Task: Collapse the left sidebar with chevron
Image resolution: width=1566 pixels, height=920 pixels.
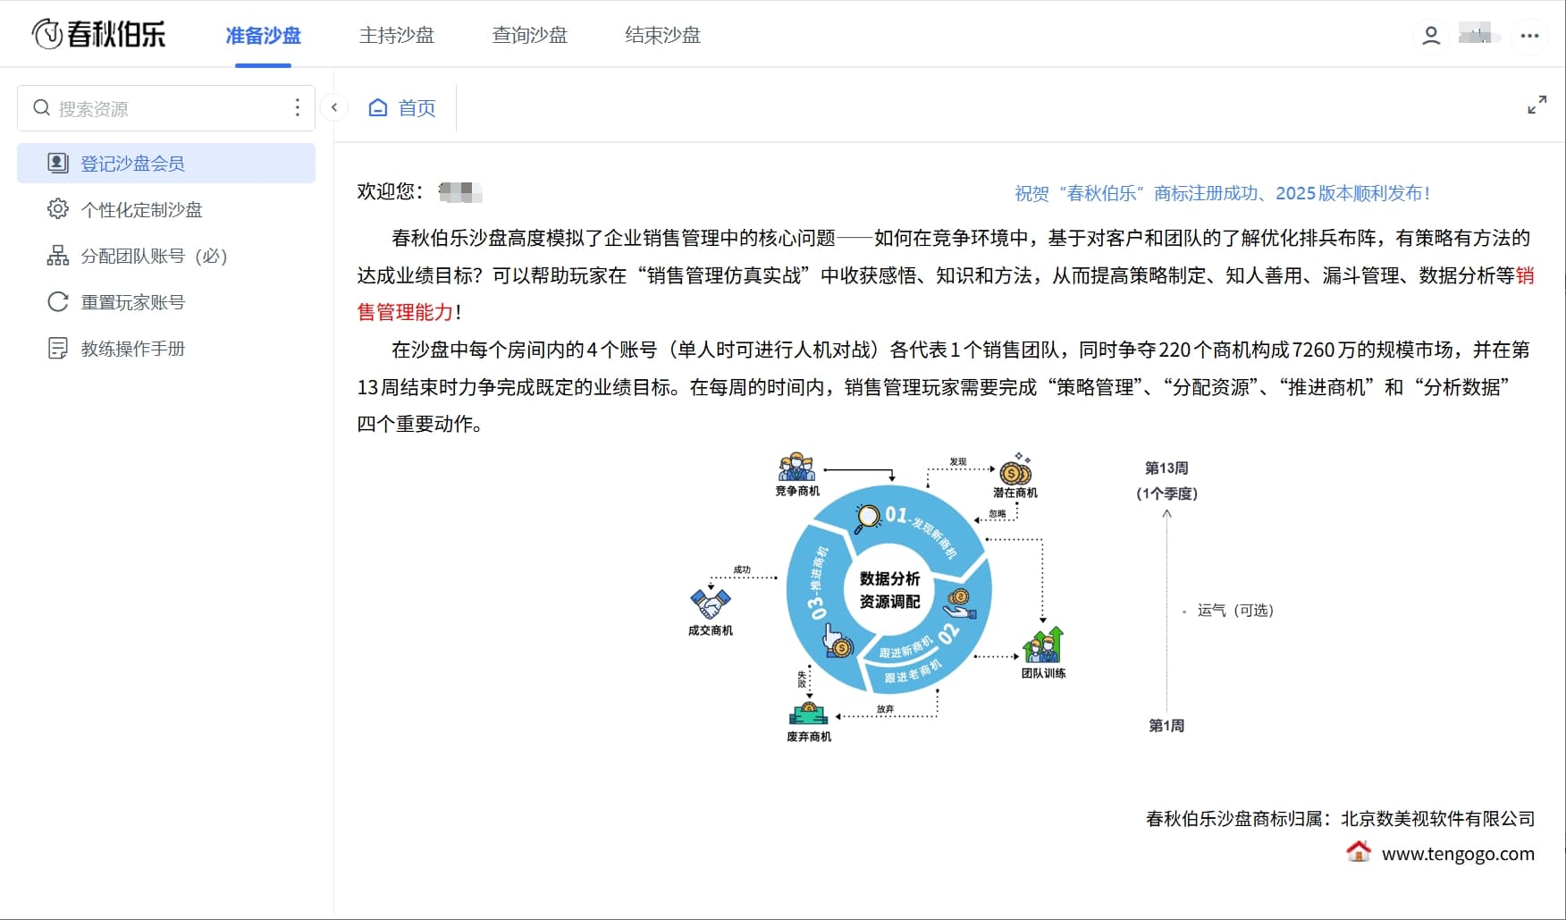Action: (x=333, y=107)
